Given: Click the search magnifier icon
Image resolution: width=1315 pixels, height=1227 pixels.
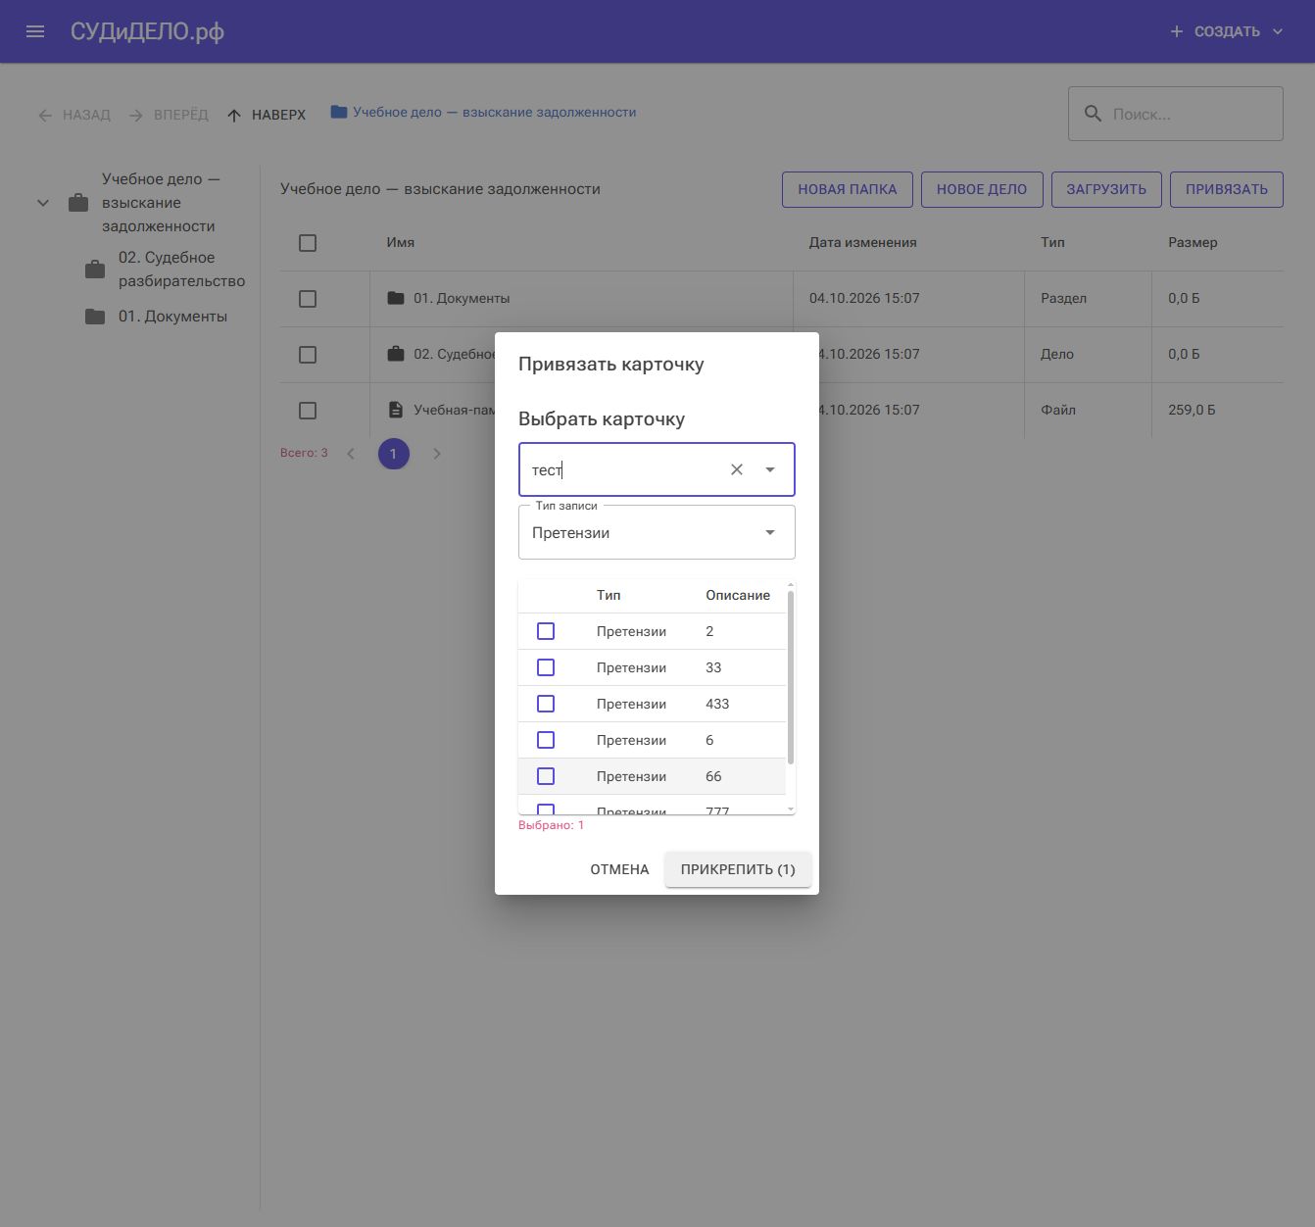Looking at the screenshot, I should (1093, 114).
